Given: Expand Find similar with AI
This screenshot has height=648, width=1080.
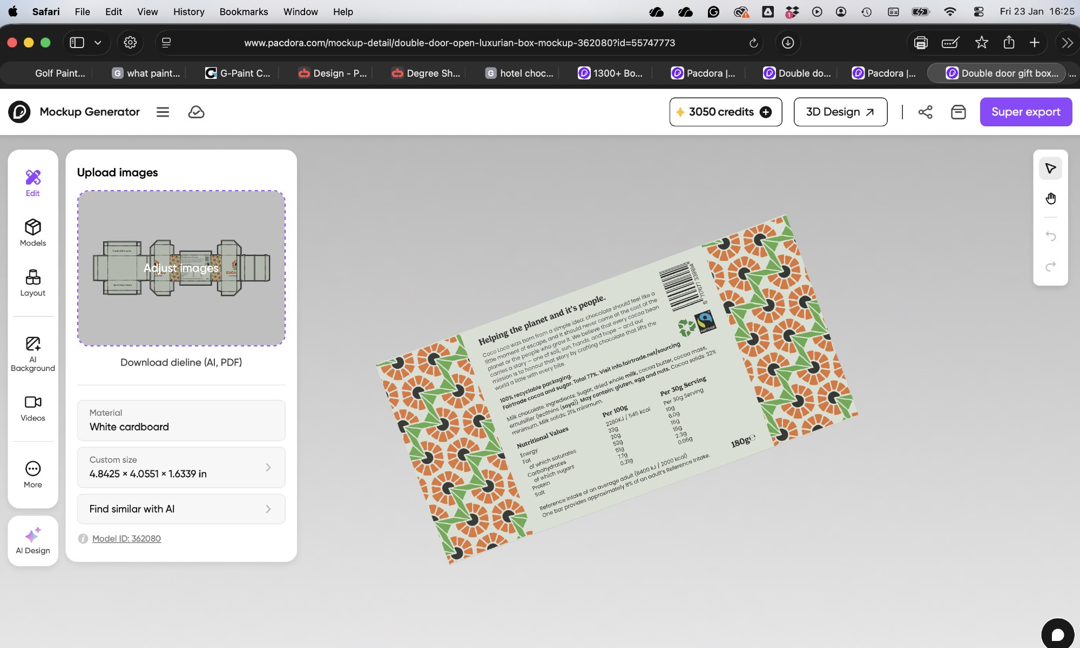Looking at the screenshot, I should pyautogui.click(x=181, y=509).
